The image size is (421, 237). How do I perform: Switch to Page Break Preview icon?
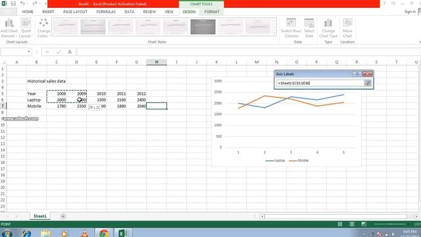point(364,224)
